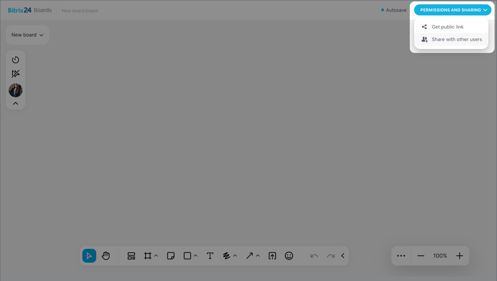This screenshot has width=497, height=281.
Task: Click the user avatar thumbnail
Action: [16, 90]
